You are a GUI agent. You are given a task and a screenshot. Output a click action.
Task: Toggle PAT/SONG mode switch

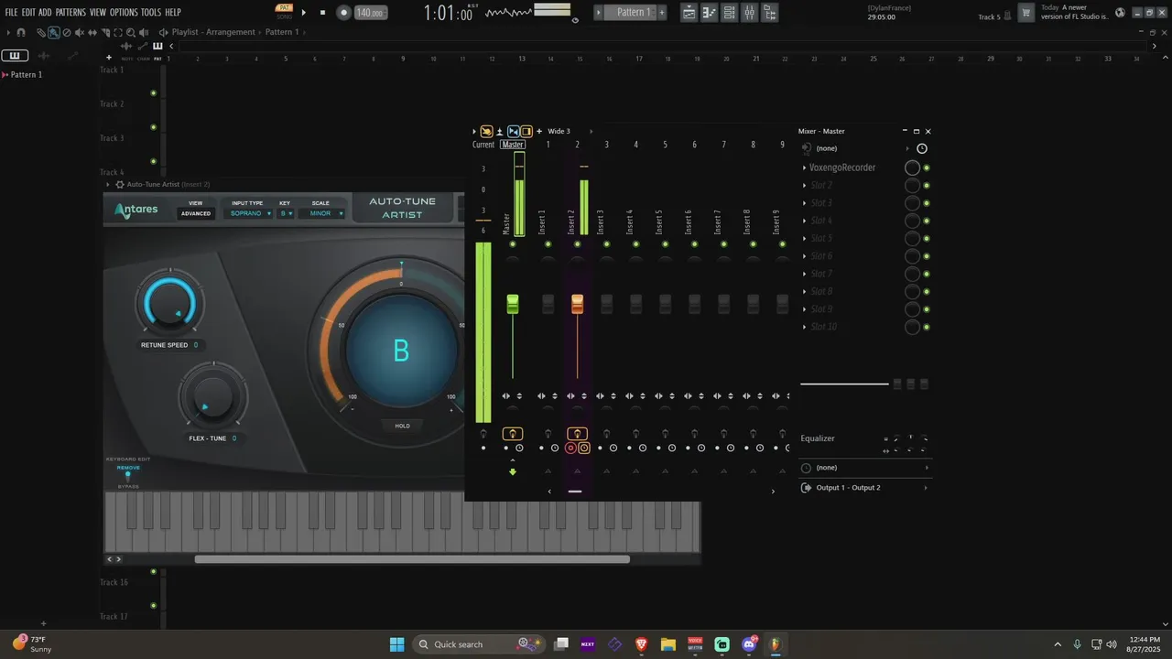[x=285, y=12]
